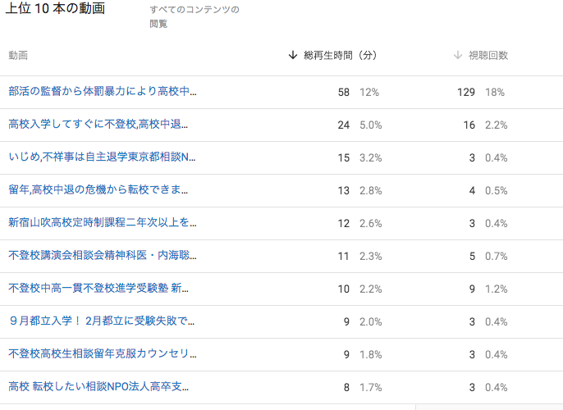Click the down arrow beside 総再生時間（分）
This screenshot has height=410, width=563.
(x=293, y=56)
